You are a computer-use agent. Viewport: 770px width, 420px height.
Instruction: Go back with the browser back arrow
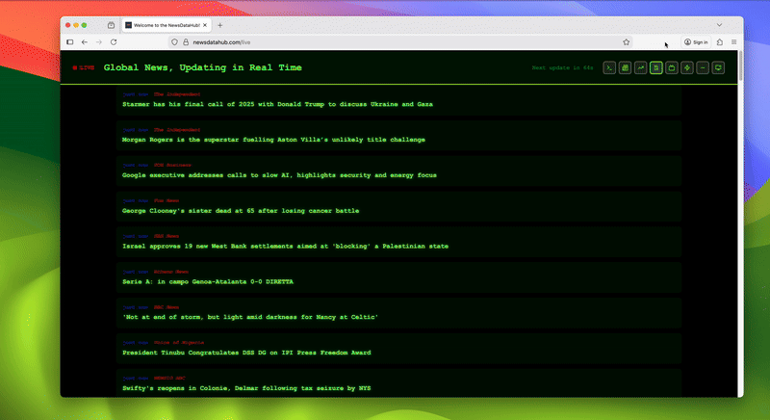click(85, 42)
